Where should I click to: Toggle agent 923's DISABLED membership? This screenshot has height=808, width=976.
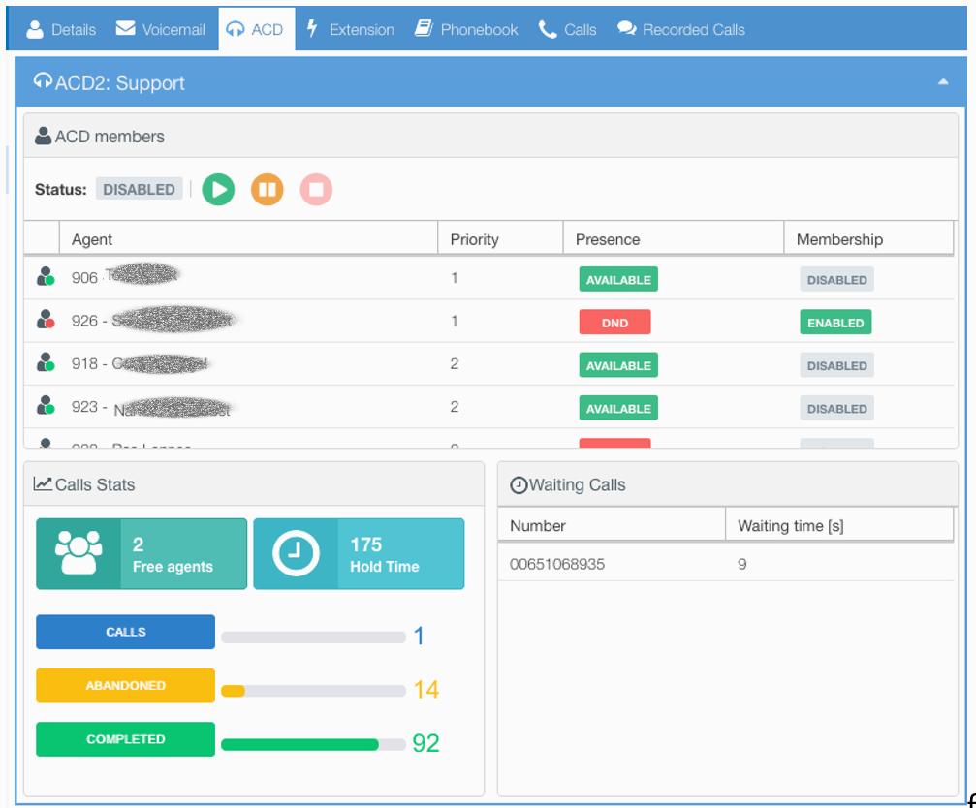coord(835,408)
